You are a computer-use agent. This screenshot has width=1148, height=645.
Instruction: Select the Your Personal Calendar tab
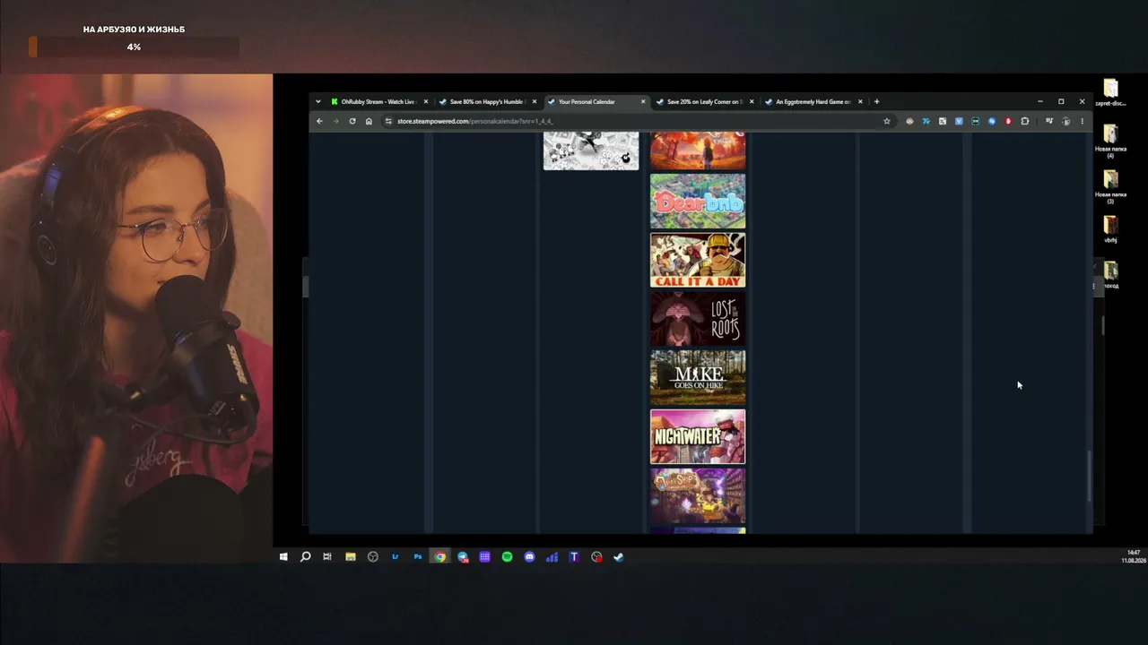[x=596, y=101]
